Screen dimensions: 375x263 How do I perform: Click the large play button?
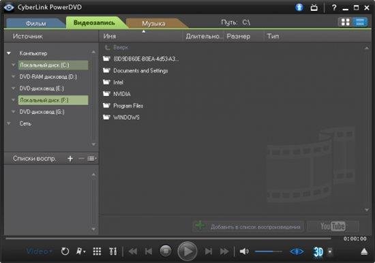(x=187, y=251)
